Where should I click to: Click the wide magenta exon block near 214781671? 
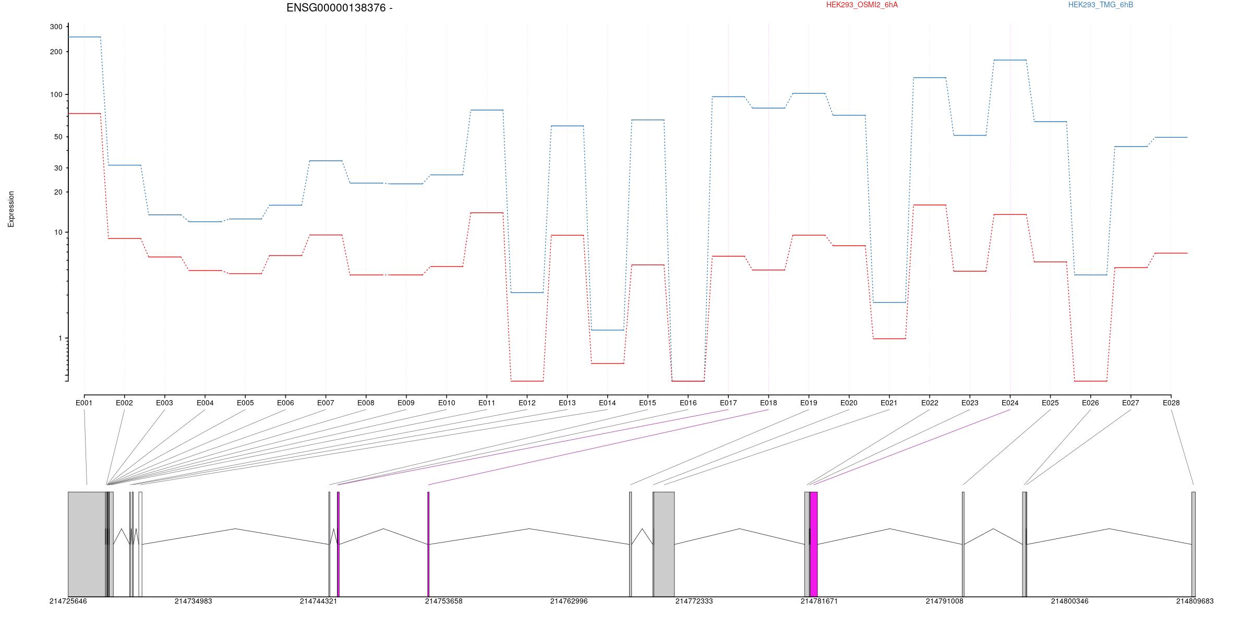814,544
